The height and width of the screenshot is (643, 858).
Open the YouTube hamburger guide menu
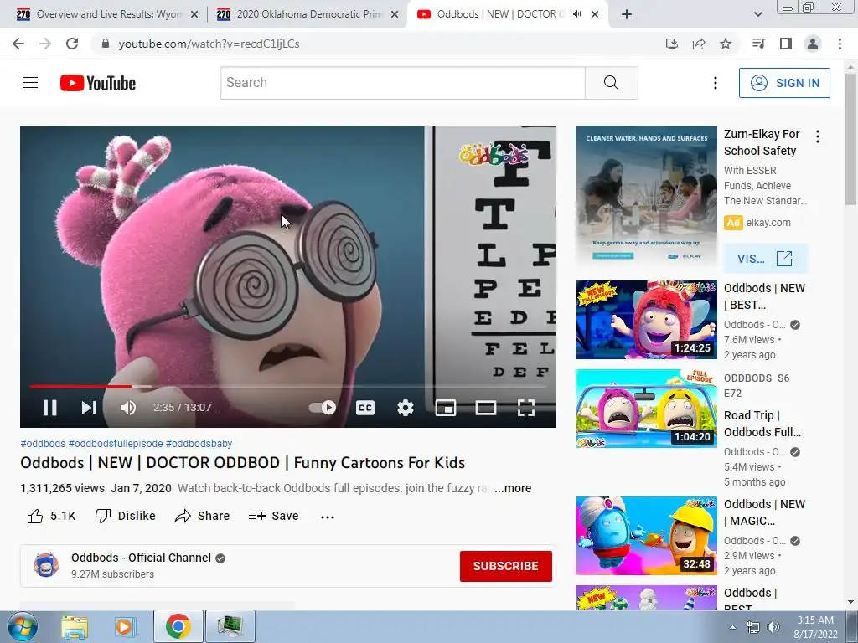click(x=30, y=83)
